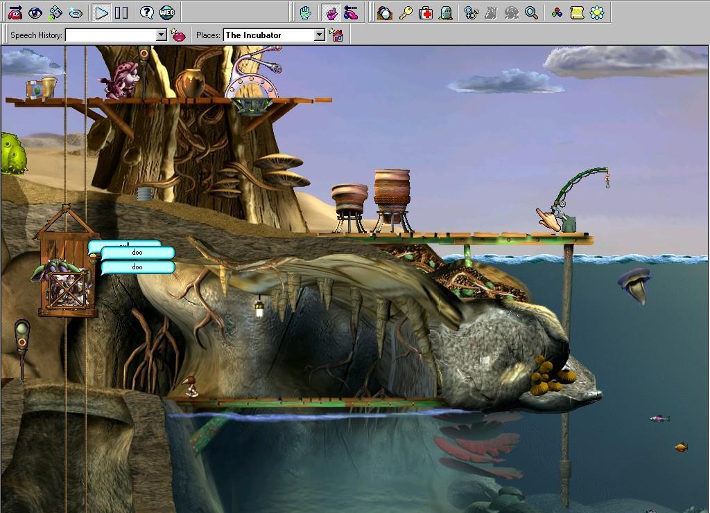Open the Graveyard tombstone icon
Image resolution: width=710 pixels, height=513 pixels.
coord(446,12)
